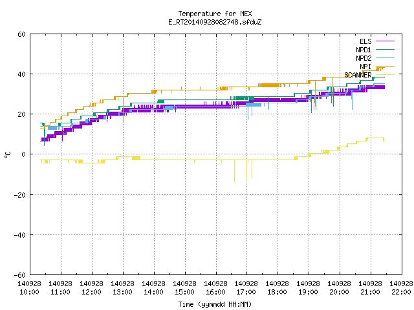414x310 pixels.
Task: Click the x-axis tick label 18:00
Action: 277,292
